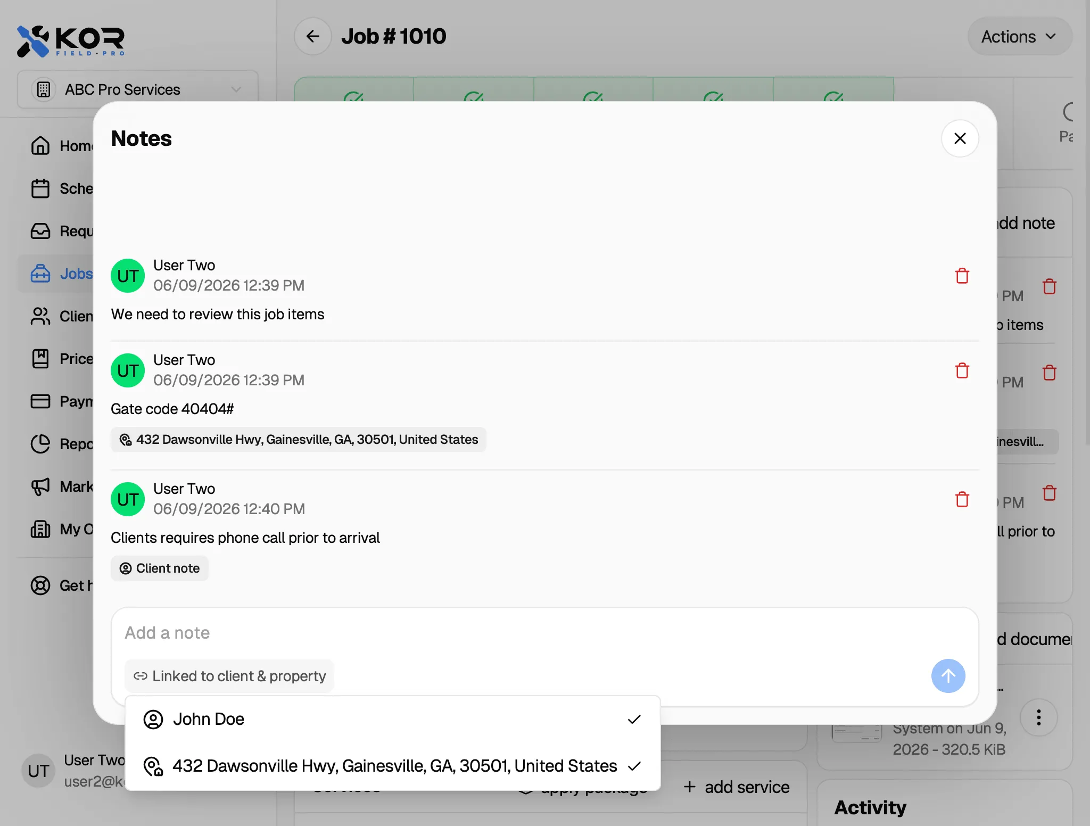Open the Actions dropdown
The height and width of the screenshot is (826, 1090).
[x=1019, y=37]
